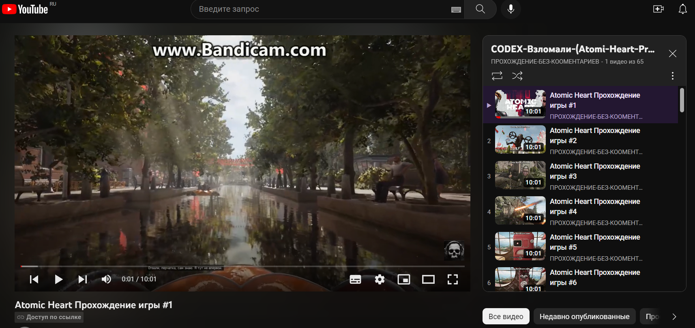
Task: Close the playlist panel
Action: [x=673, y=54]
